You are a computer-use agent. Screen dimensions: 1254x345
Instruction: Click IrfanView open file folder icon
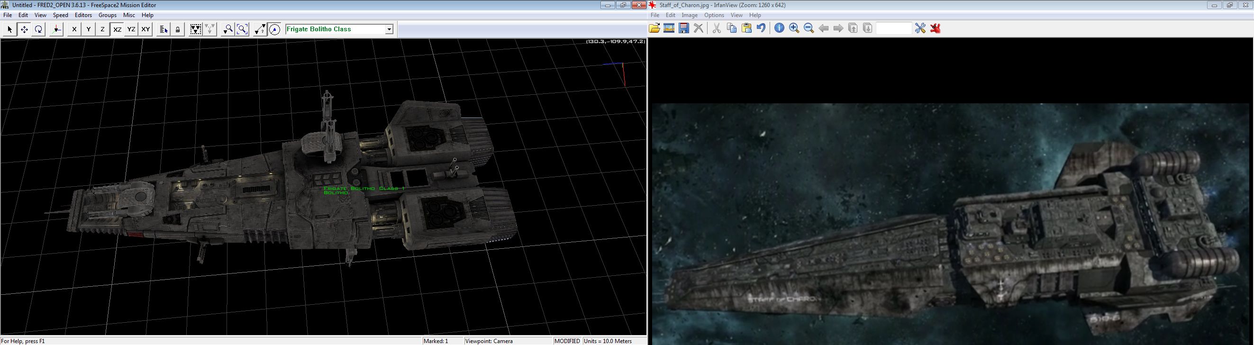coord(655,28)
